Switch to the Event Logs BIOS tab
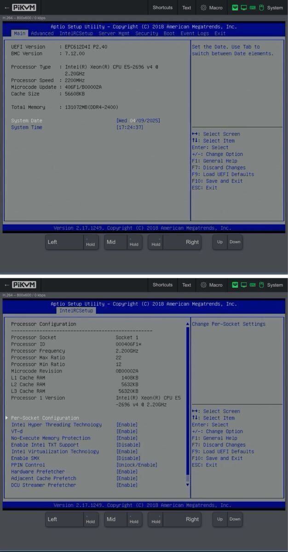This screenshot has width=288, height=552. (x=195, y=33)
